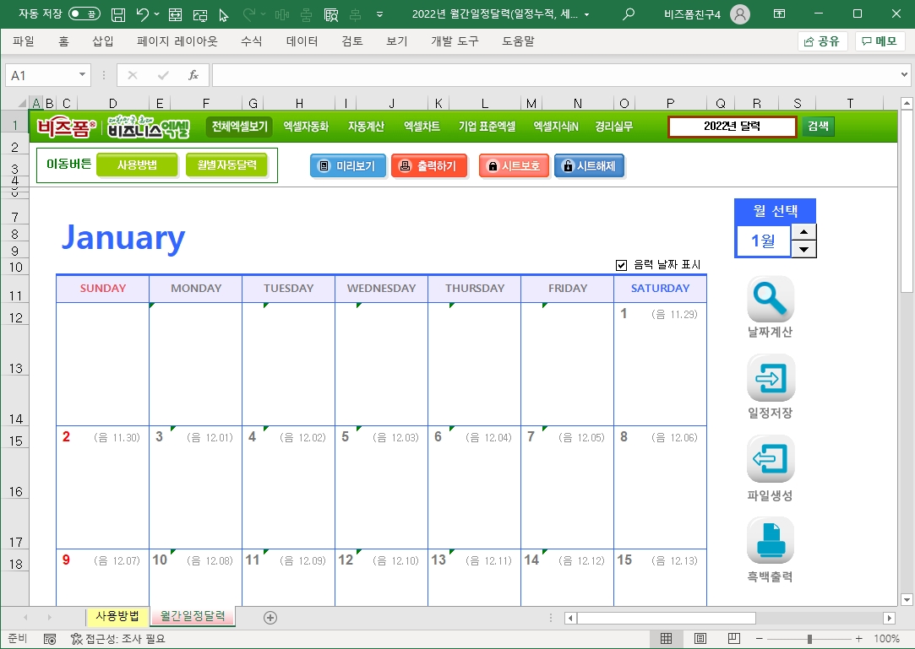The image size is (915, 649).
Task: Open the 삽입 ribbon tab
Action: [103, 41]
